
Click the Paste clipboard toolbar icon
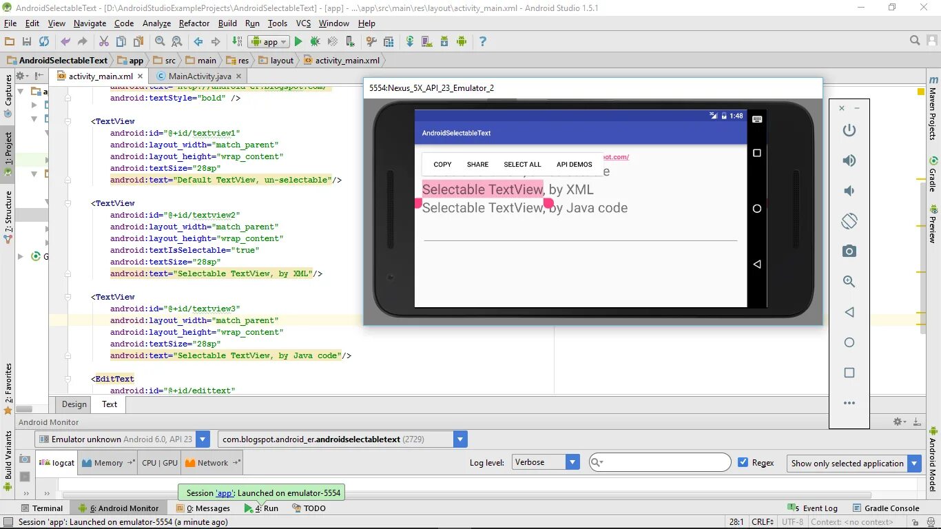137,41
